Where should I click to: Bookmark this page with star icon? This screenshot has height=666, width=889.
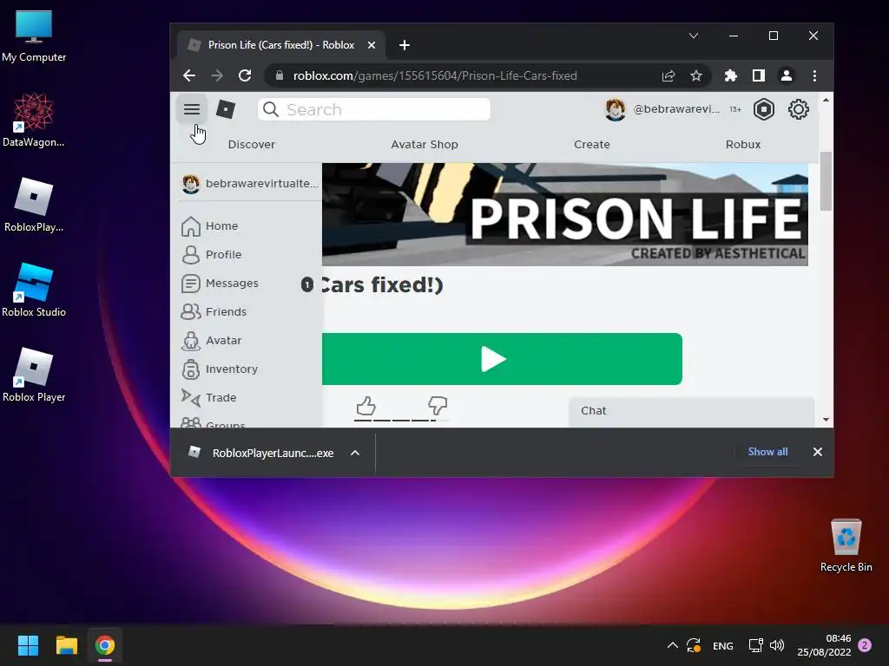696,76
